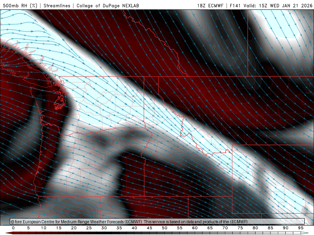Click the '500mb RH (%)' title text
This screenshot has width=314, height=235.
pos(20,5)
